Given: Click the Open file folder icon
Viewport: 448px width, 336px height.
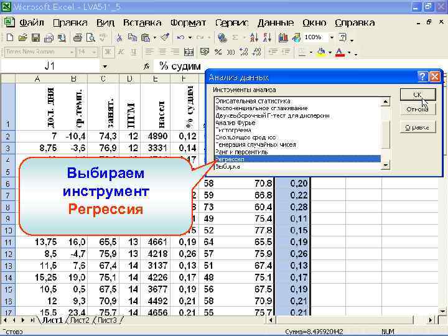Looking at the screenshot, I should click(x=22, y=37).
